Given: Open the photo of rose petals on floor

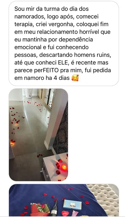Looking at the screenshot, I should 38,135.
